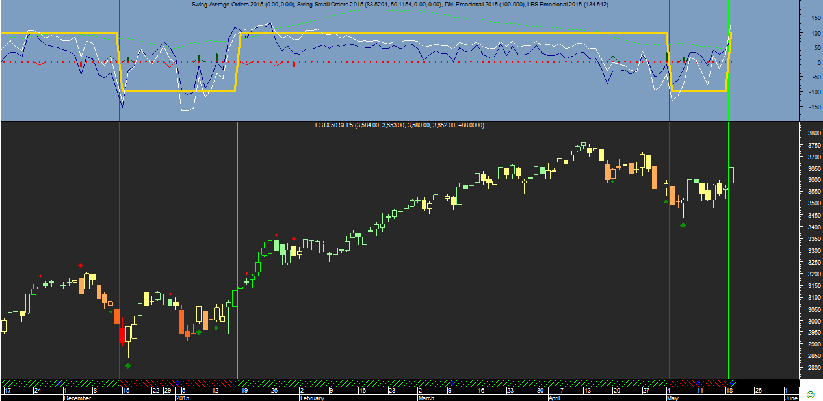Click the 'March' month label on time axis

(426, 397)
